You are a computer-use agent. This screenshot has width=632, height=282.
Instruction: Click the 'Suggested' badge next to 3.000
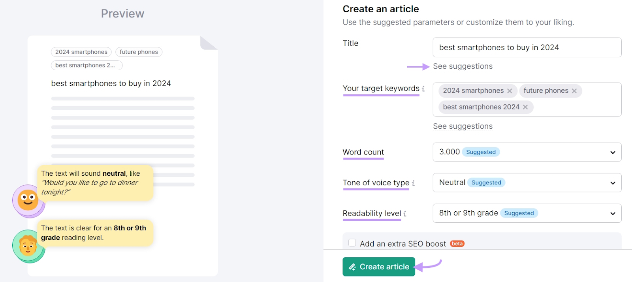click(x=481, y=152)
